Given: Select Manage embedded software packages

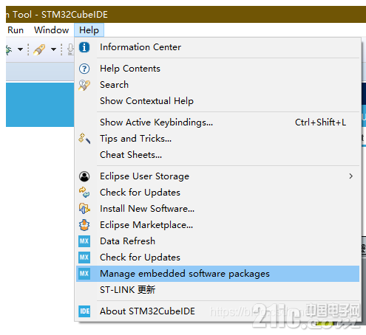Looking at the screenshot, I should pos(217,274).
